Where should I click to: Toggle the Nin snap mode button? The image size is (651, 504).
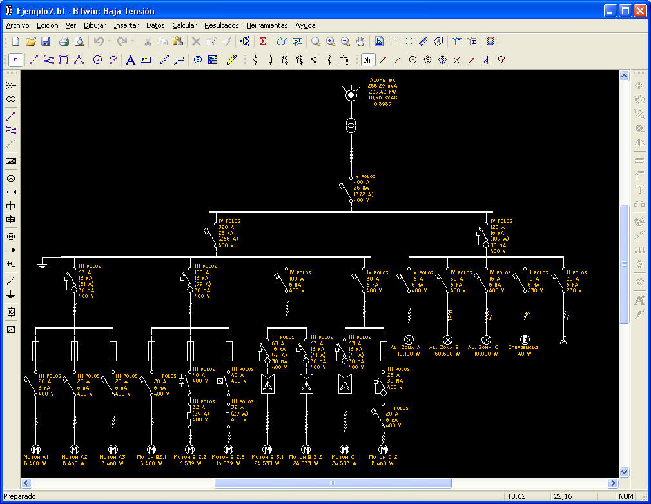point(368,60)
